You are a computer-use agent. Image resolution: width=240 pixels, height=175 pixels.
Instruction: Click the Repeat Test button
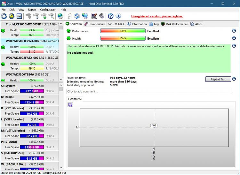(x=218, y=79)
